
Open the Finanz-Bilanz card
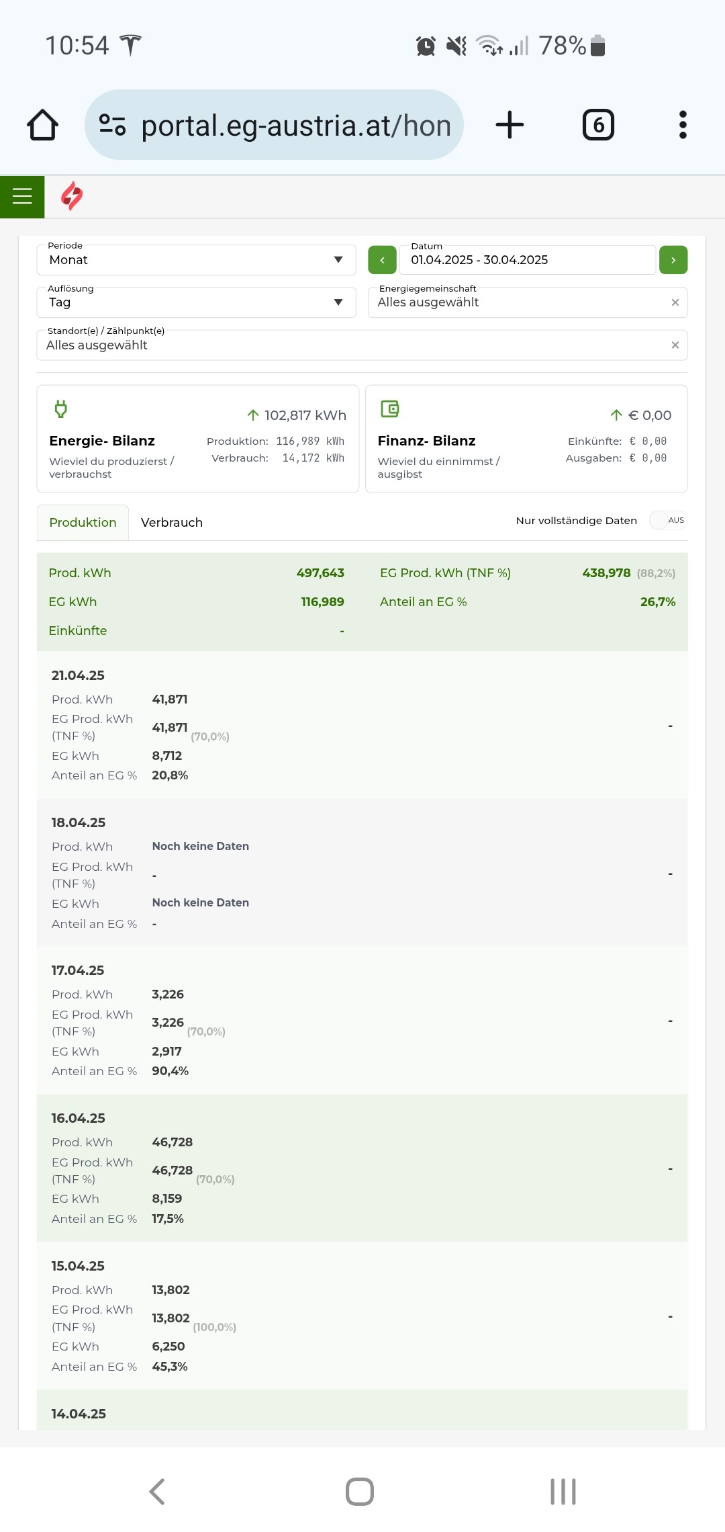526,439
